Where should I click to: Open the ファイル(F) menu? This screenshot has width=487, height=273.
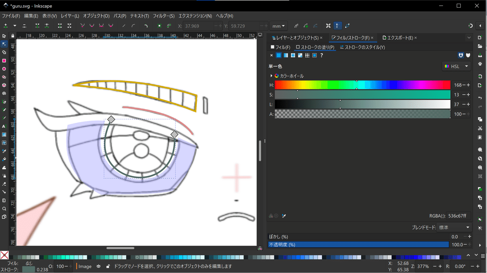(x=11, y=16)
